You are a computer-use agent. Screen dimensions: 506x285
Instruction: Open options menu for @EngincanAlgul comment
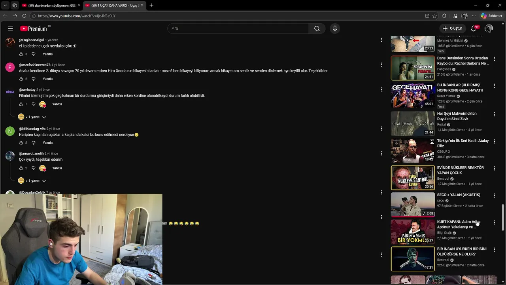tap(381, 40)
